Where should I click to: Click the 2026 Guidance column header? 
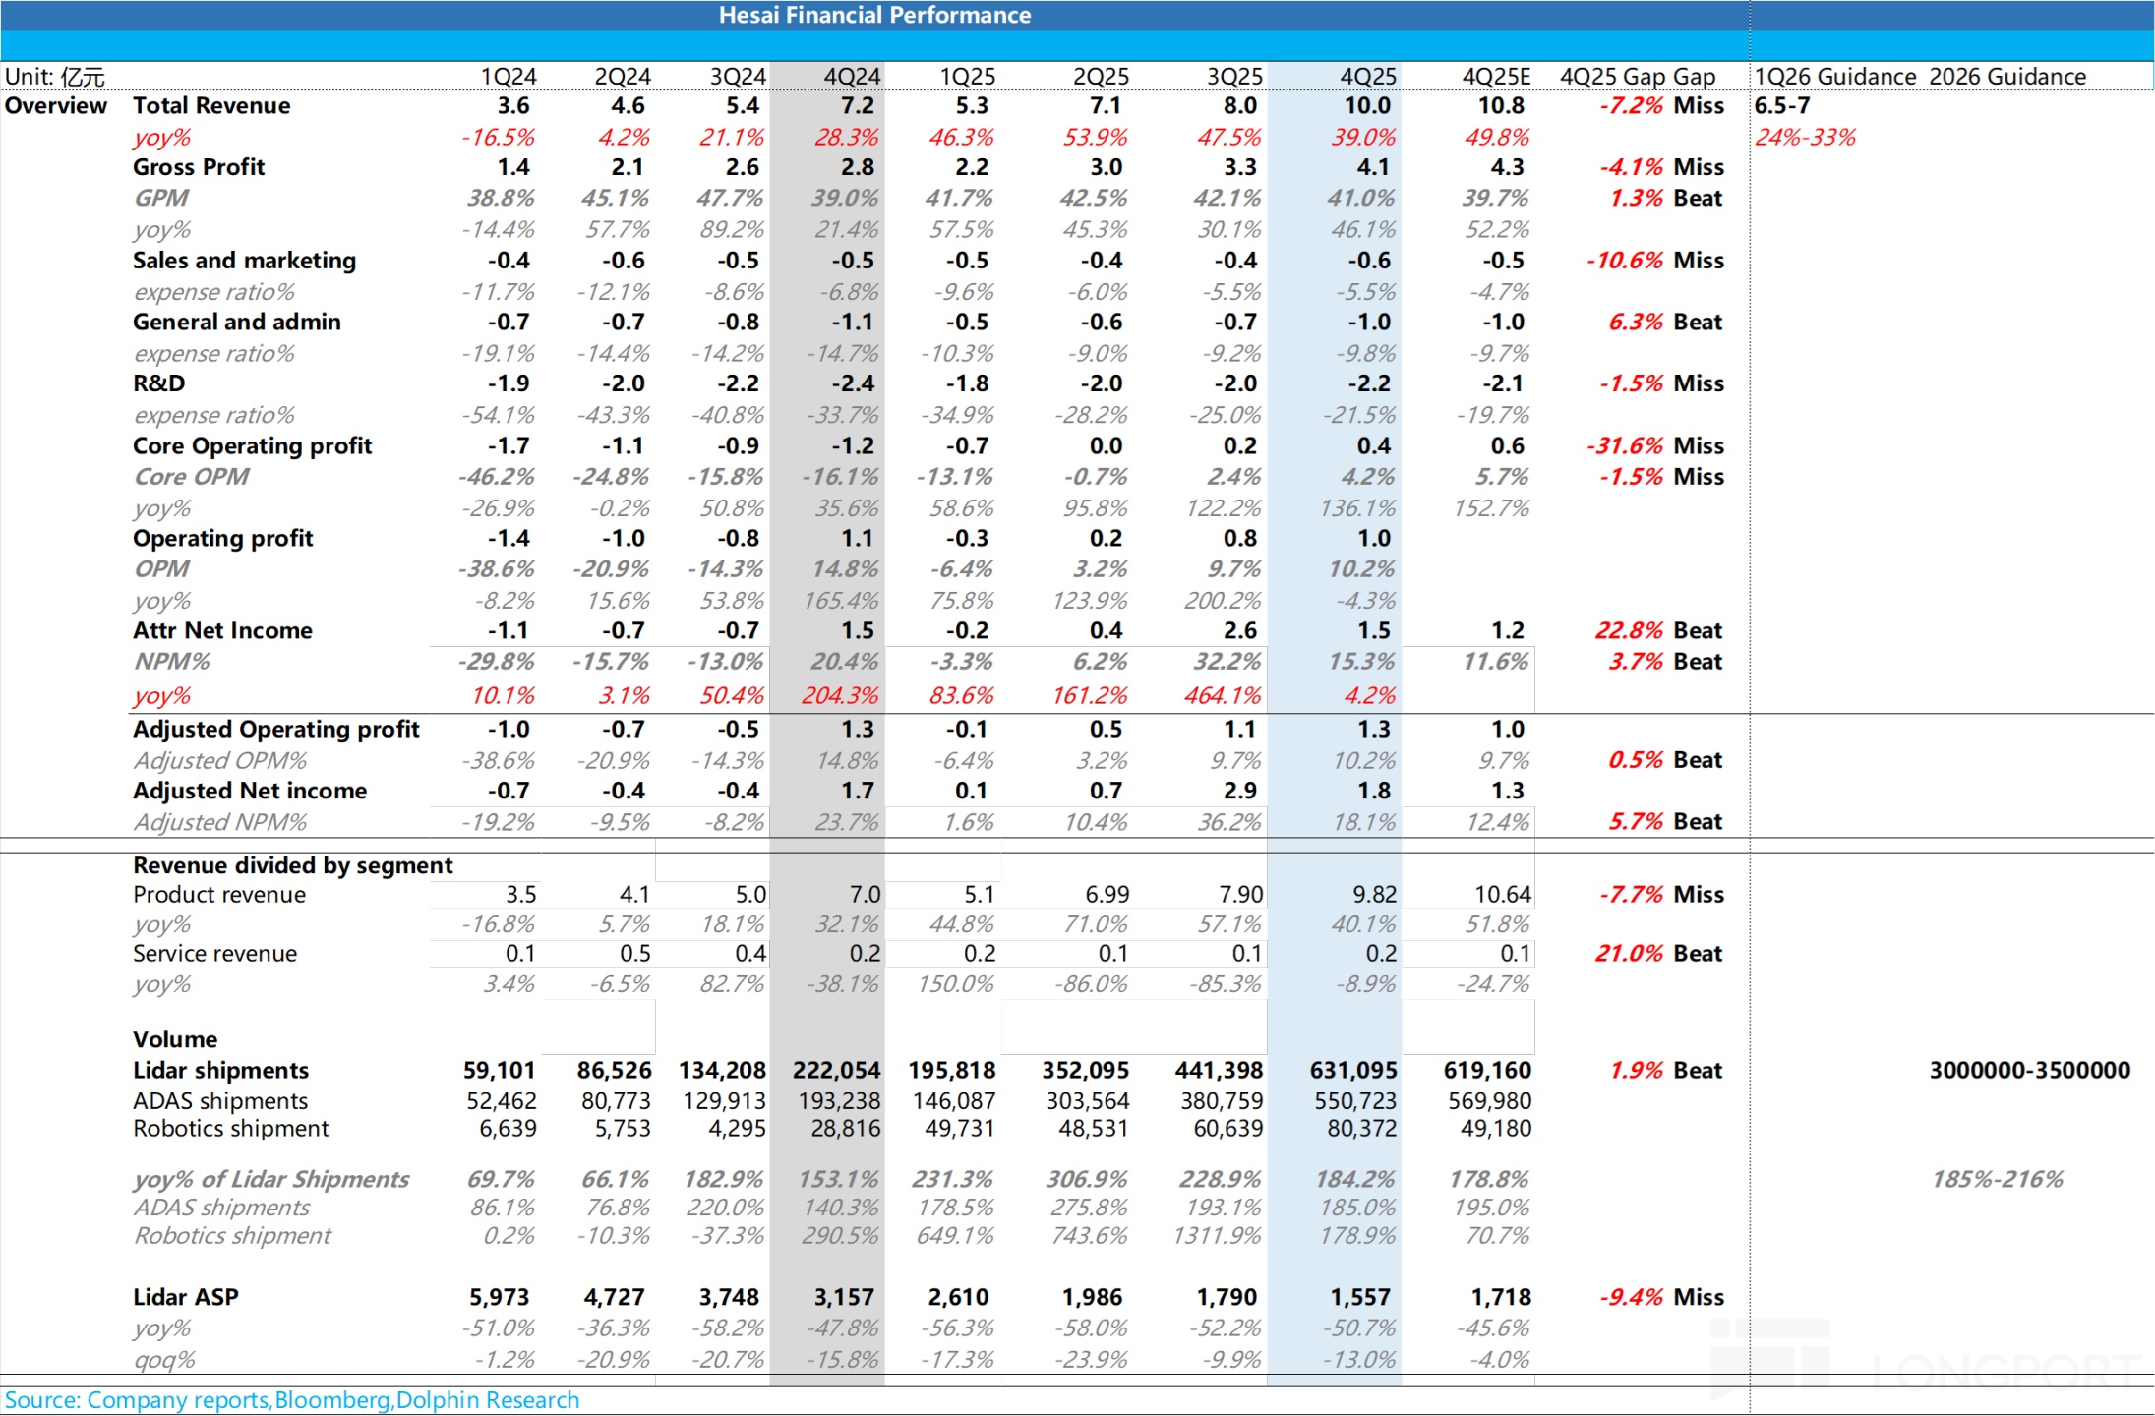(x=2006, y=77)
